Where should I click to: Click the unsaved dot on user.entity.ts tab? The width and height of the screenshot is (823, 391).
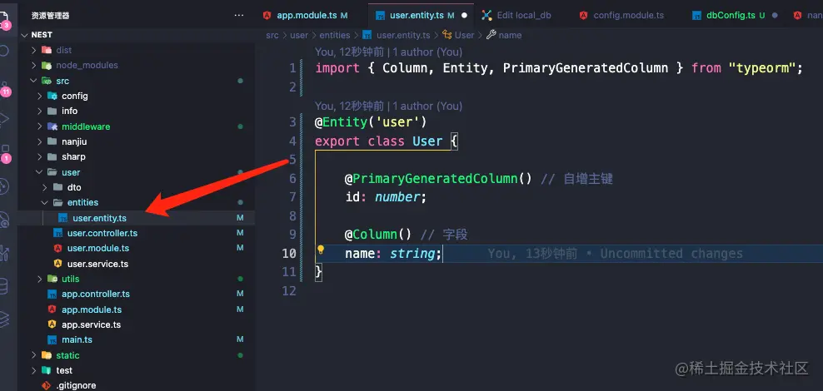[464, 15]
